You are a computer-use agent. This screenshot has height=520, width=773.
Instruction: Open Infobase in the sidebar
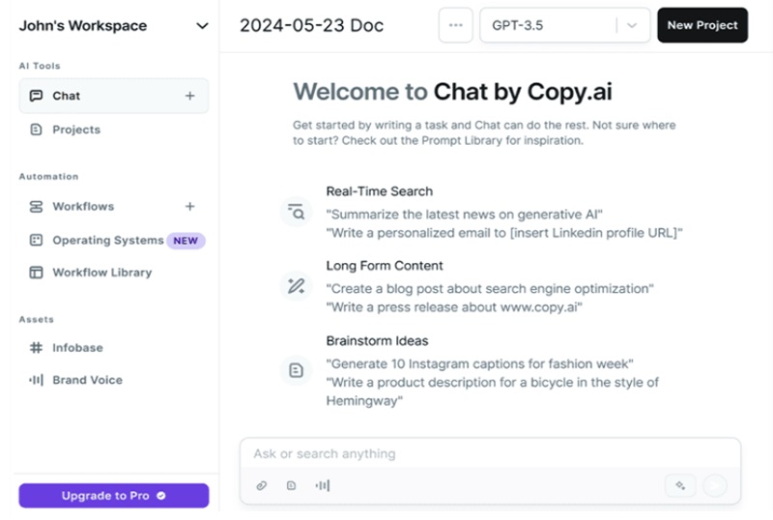click(77, 348)
